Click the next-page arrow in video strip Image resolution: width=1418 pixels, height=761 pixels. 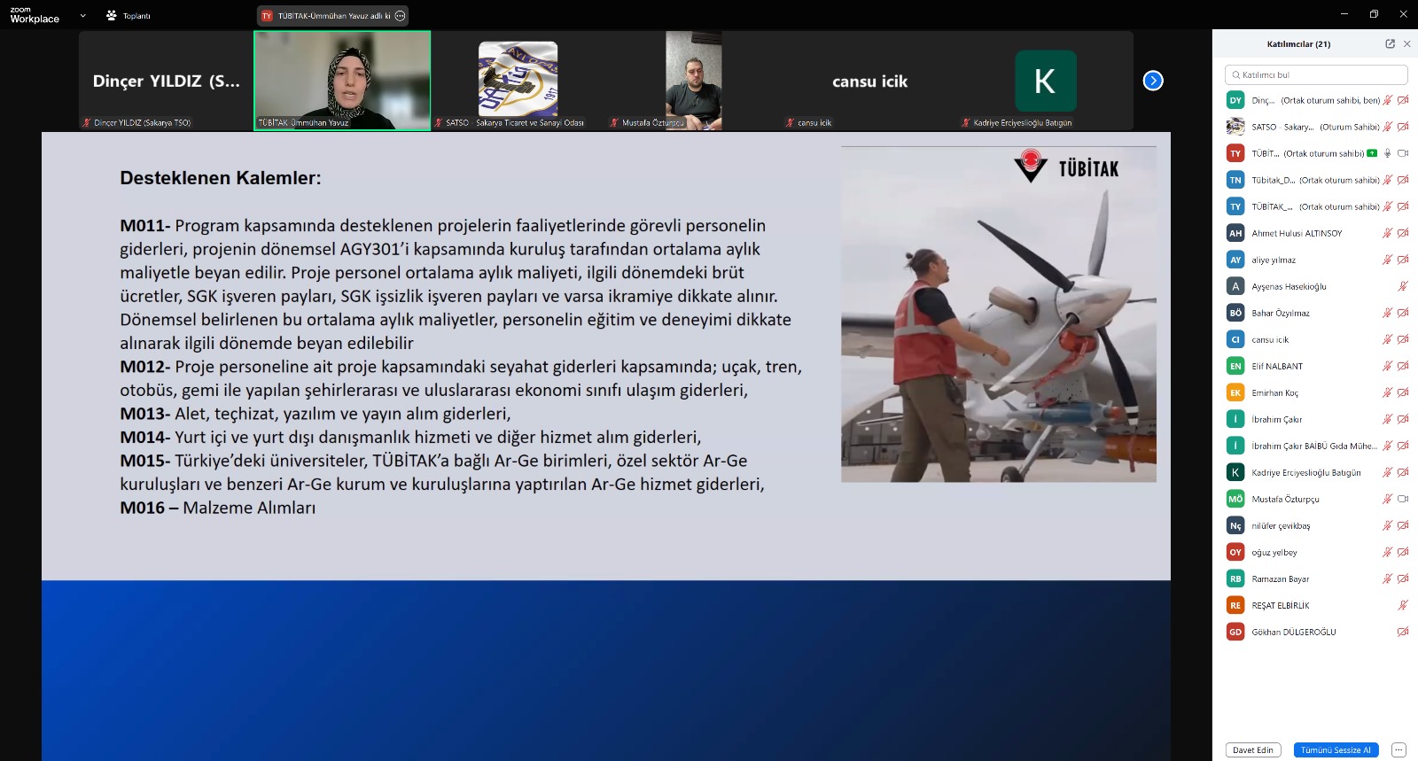[1153, 81]
